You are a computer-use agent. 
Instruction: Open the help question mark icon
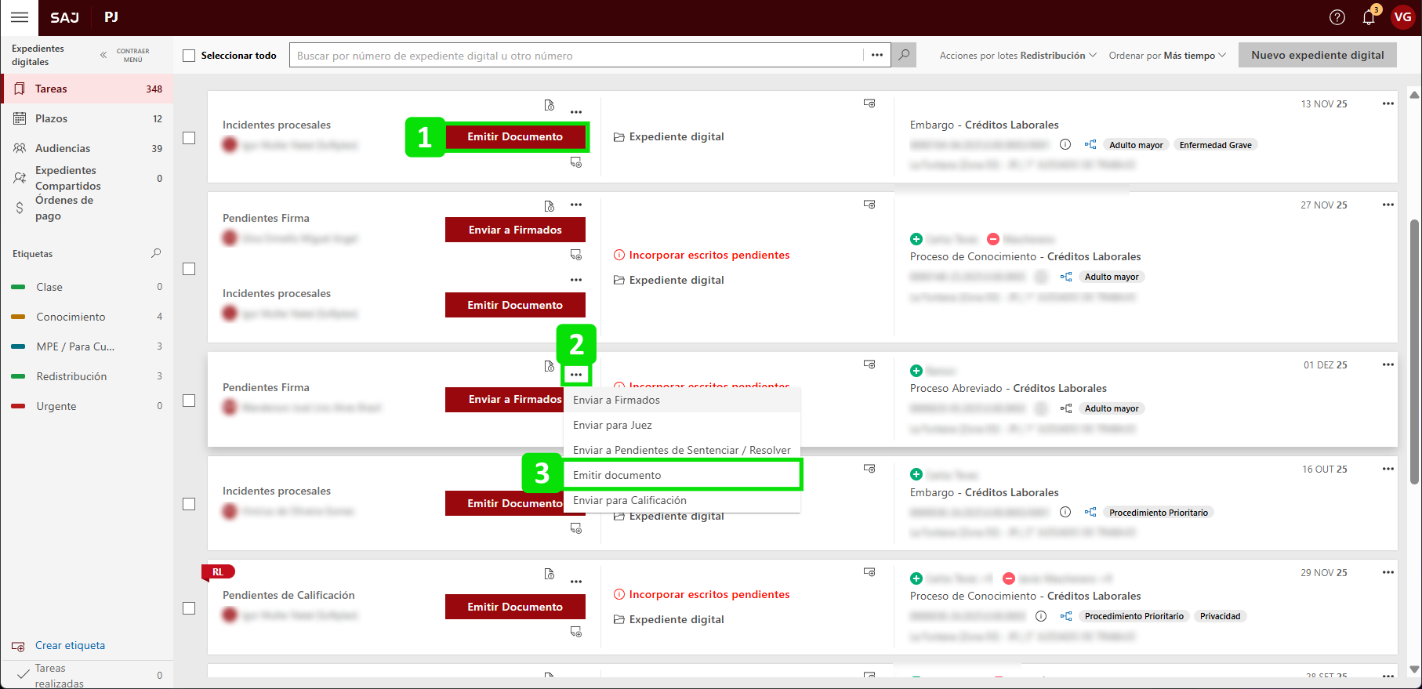[x=1337, y=17]
